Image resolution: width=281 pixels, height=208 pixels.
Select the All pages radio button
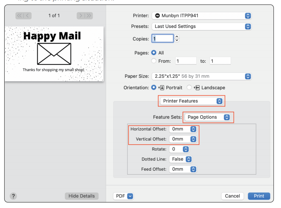coord(154,53)
